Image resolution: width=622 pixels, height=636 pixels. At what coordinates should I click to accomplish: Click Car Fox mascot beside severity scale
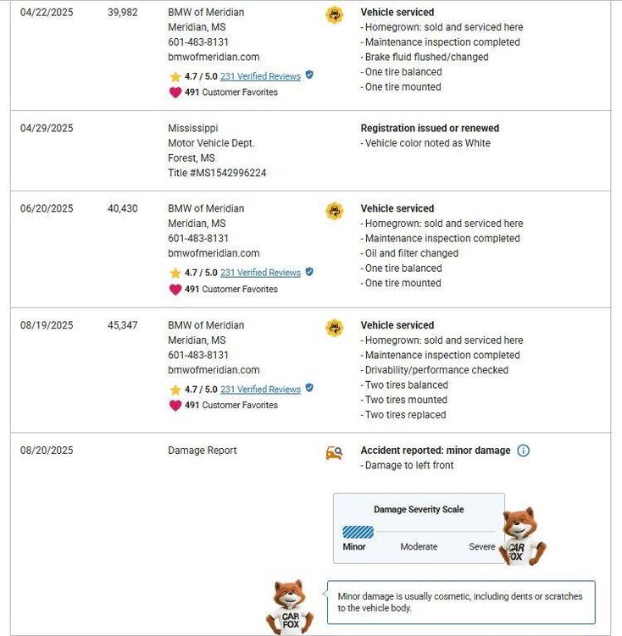point(522,536)
